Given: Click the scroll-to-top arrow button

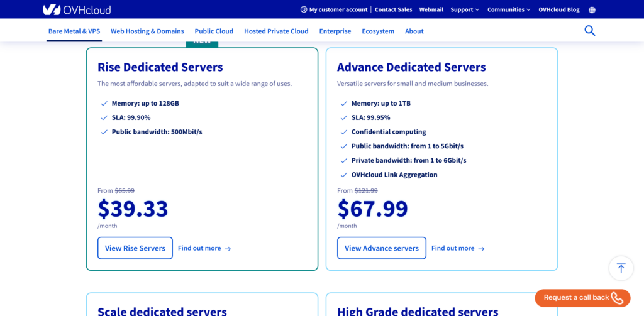Looking at the screenshot, I should coord(621,268).
